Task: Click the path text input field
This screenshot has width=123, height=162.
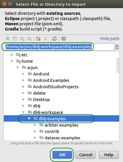Action: 59,47
